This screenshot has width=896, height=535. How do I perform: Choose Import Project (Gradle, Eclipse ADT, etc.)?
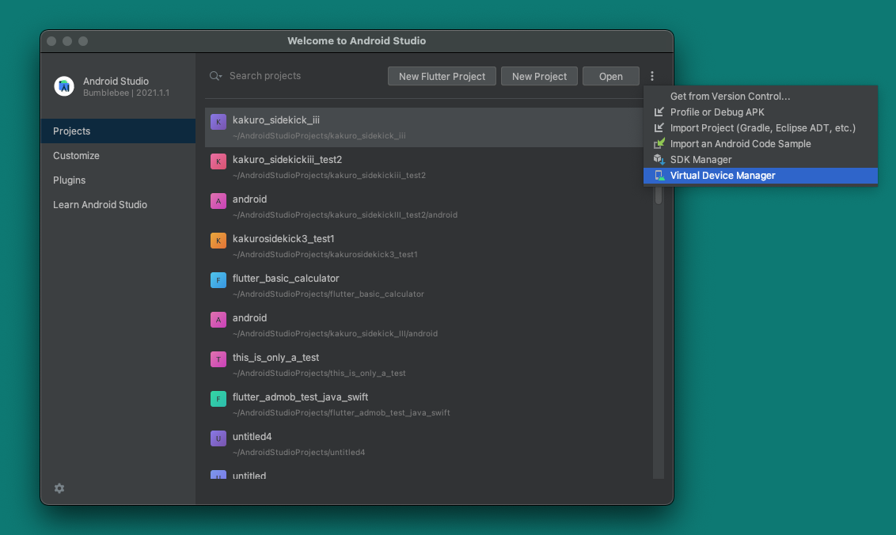point(761,128)
